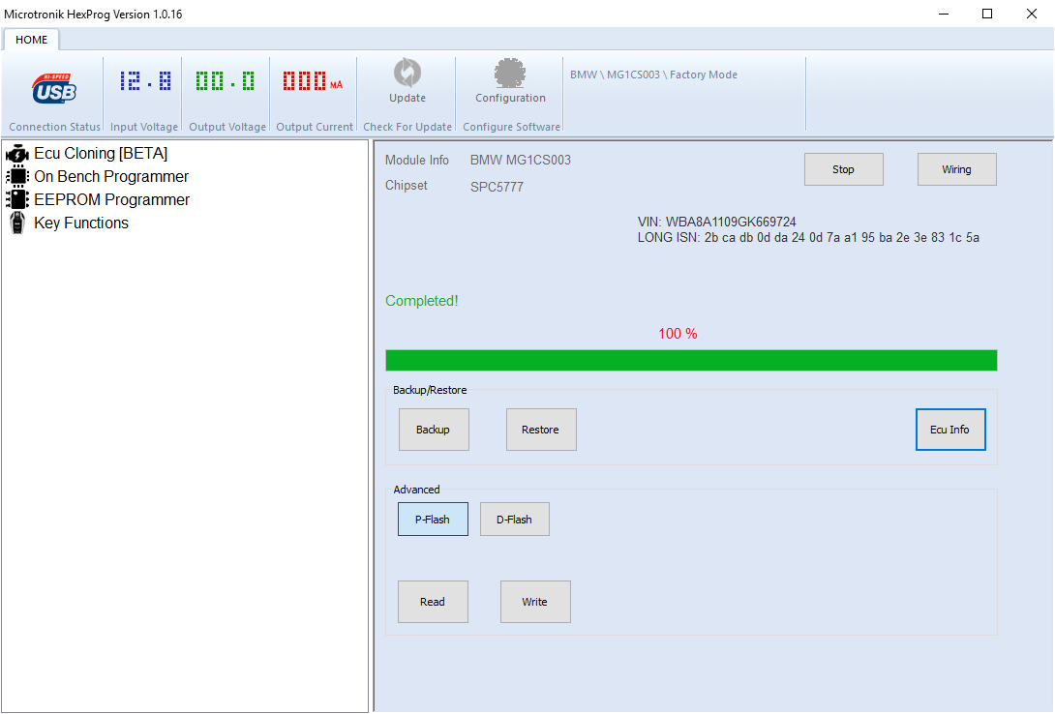Viewport: 1055px width, 714px height.
Task: Select the D-Flash option
Action: point(515,519)
